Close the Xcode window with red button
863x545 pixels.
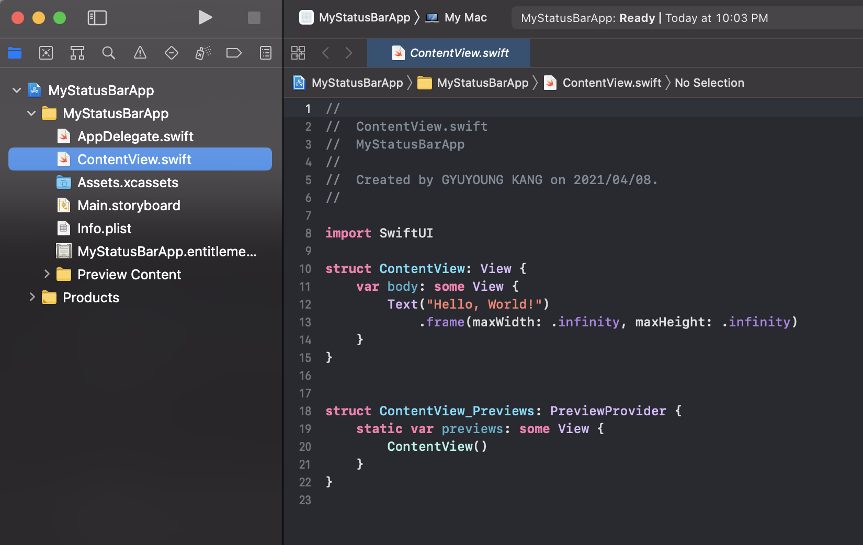click(18, 18)
